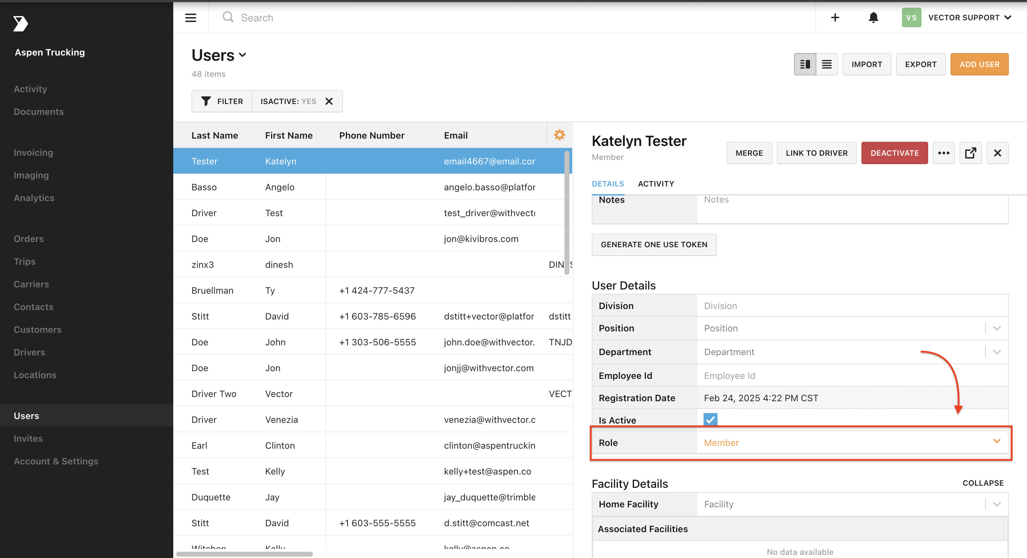Click the red Deactivate button
The height and width of the screenshot is (558, 1027).
click(894, 153)
